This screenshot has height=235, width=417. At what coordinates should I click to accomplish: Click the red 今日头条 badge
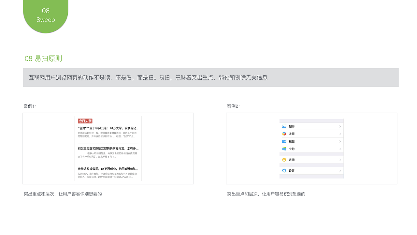(85, 121)
